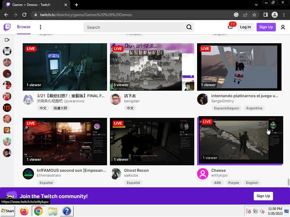Image resolution: width=290 pixels, height=217 pixels.
Task: Open the 'InfFAMOUS second son' stream title
Action: point(71,170)
